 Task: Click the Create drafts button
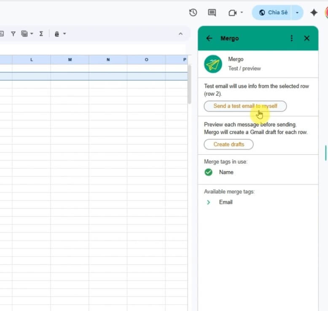229,144
